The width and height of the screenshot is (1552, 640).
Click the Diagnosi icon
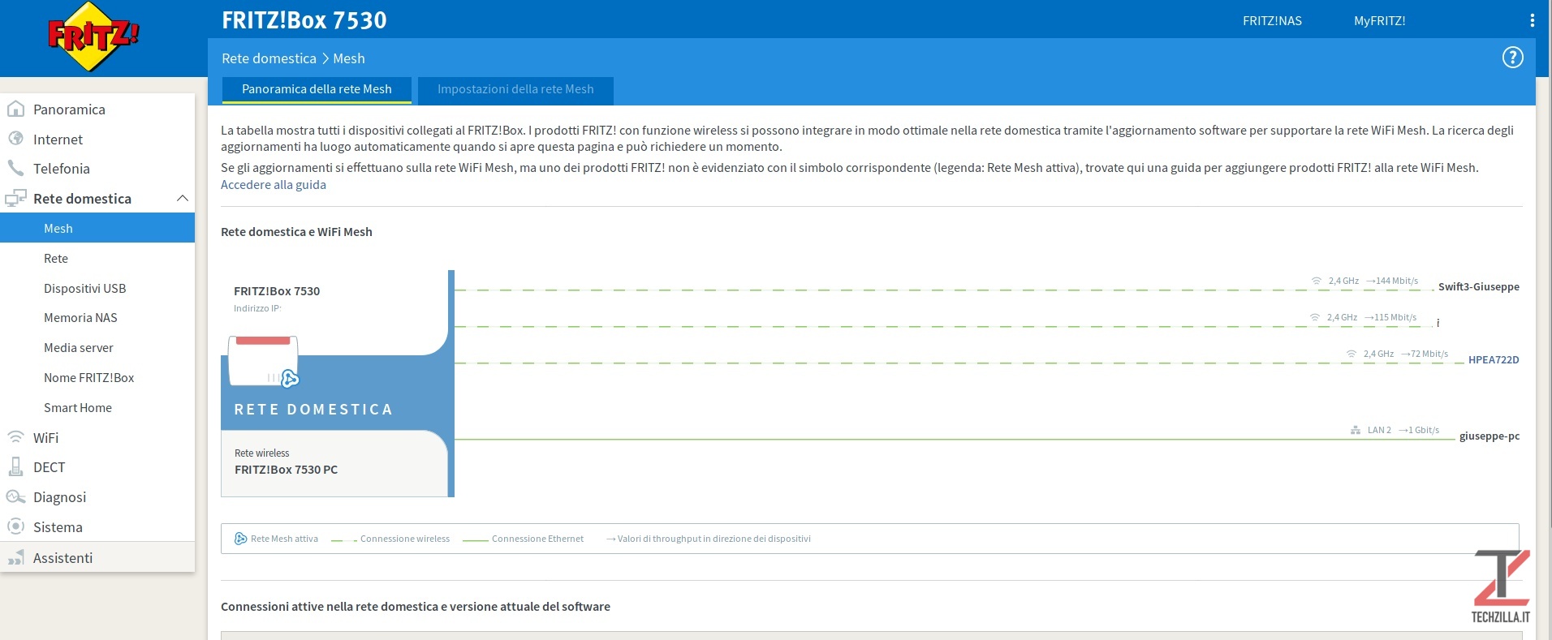click(15, 496)
